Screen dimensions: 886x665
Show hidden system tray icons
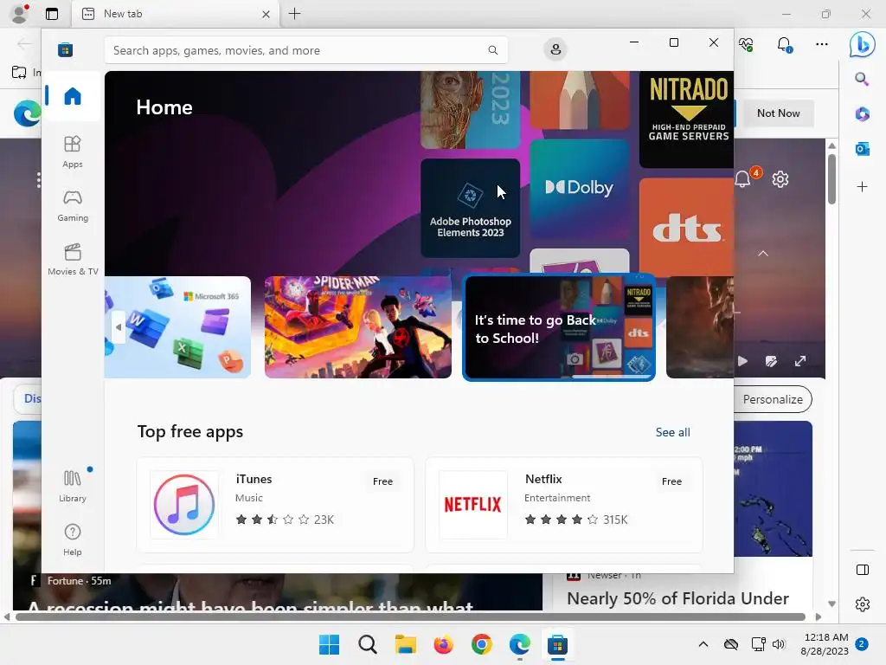[703, 644]
